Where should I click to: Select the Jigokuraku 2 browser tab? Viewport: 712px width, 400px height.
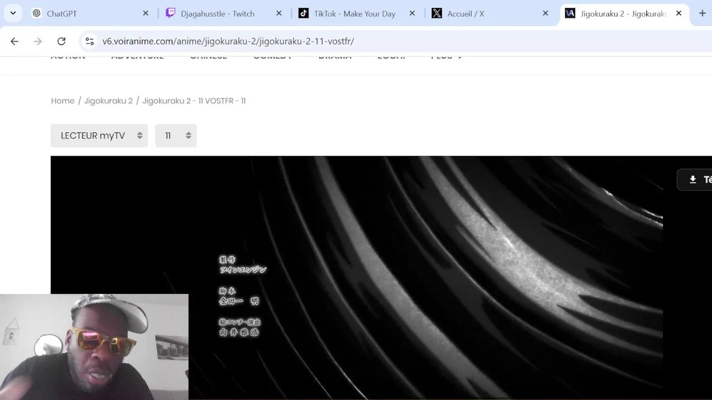click(x=624, y=13)
